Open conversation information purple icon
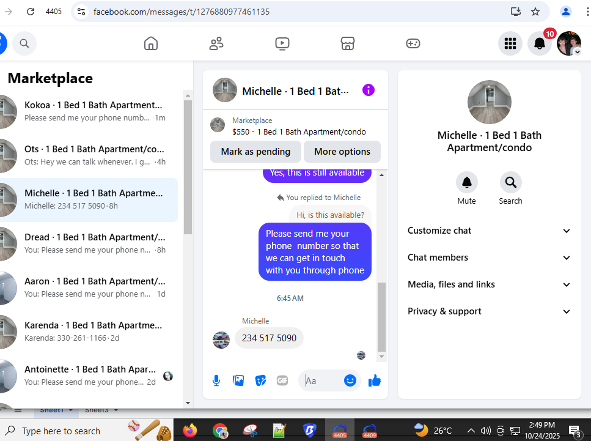The width and height of the screenshot is (591, 441). click(369, 90)
